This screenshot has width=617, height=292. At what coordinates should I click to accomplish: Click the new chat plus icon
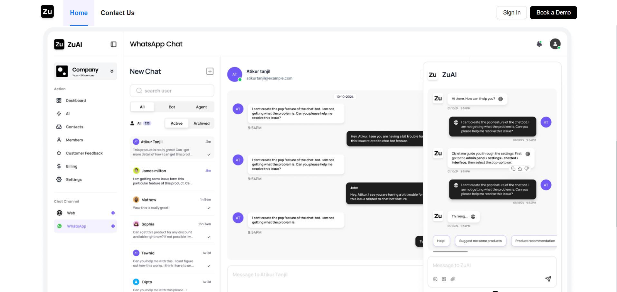coord(210,71)
